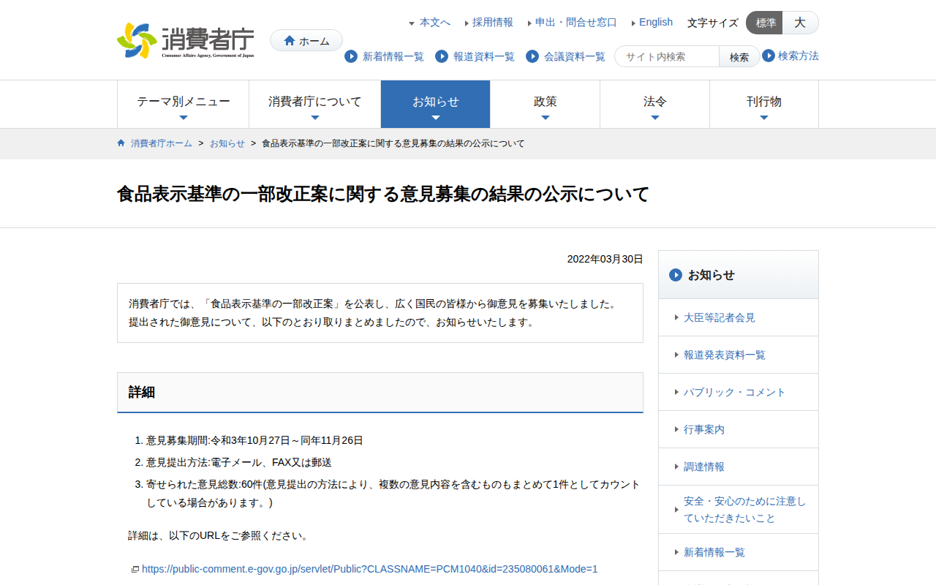Expand the 刊行物 navigation dropdown
Viewport: 936px width, 585px height.
point(764,102)
